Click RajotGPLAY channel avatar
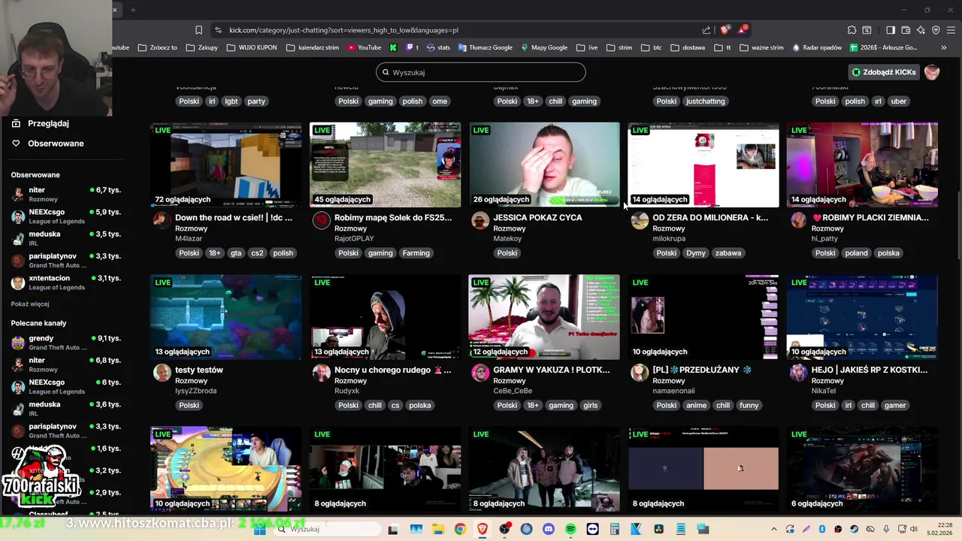 pyautogui.click(x=321, y=220)
